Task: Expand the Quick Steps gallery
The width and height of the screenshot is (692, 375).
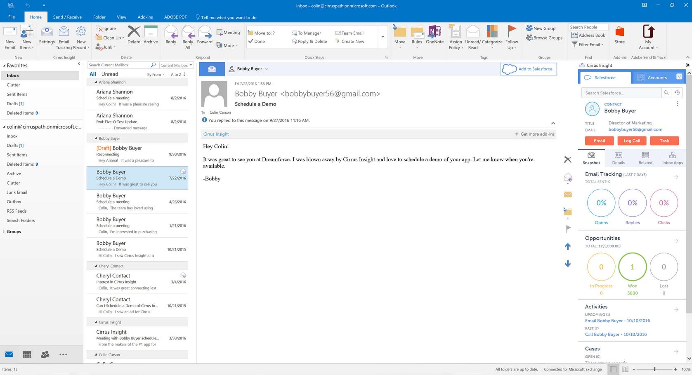Action: 383,37
